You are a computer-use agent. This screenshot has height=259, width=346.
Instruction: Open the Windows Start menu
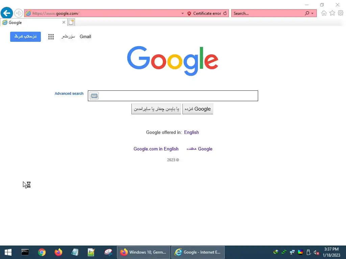coord(8,252)
